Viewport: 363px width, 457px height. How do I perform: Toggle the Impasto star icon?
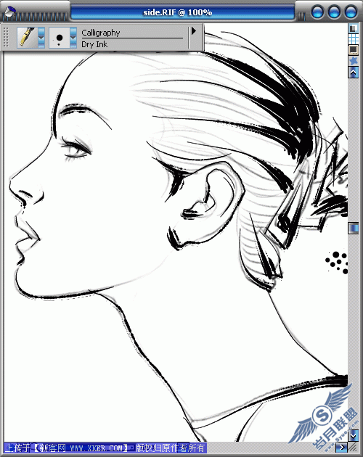click(354, 61)
